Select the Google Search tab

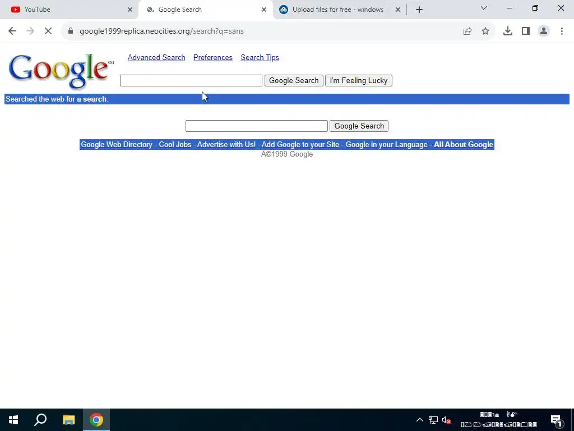205,10
